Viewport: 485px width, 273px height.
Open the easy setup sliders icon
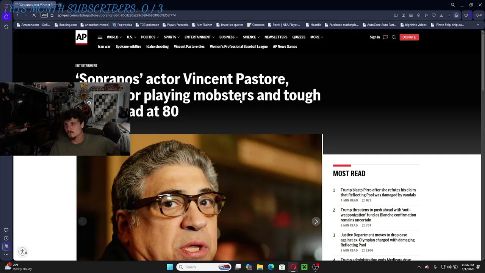click(x=449, y=15)
